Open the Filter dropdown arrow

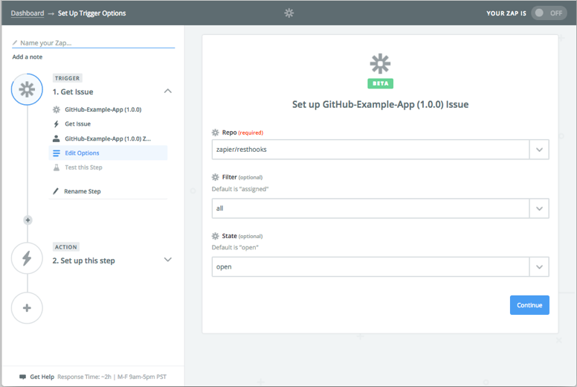tap(539, 208)
